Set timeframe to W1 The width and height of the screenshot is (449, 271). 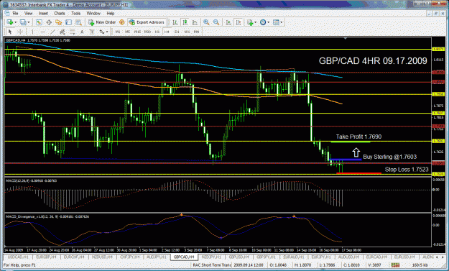coord(187,32)
